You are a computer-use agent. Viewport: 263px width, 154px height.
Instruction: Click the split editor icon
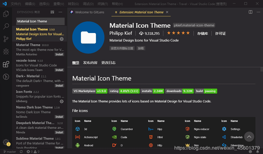[x=250, y=12]
